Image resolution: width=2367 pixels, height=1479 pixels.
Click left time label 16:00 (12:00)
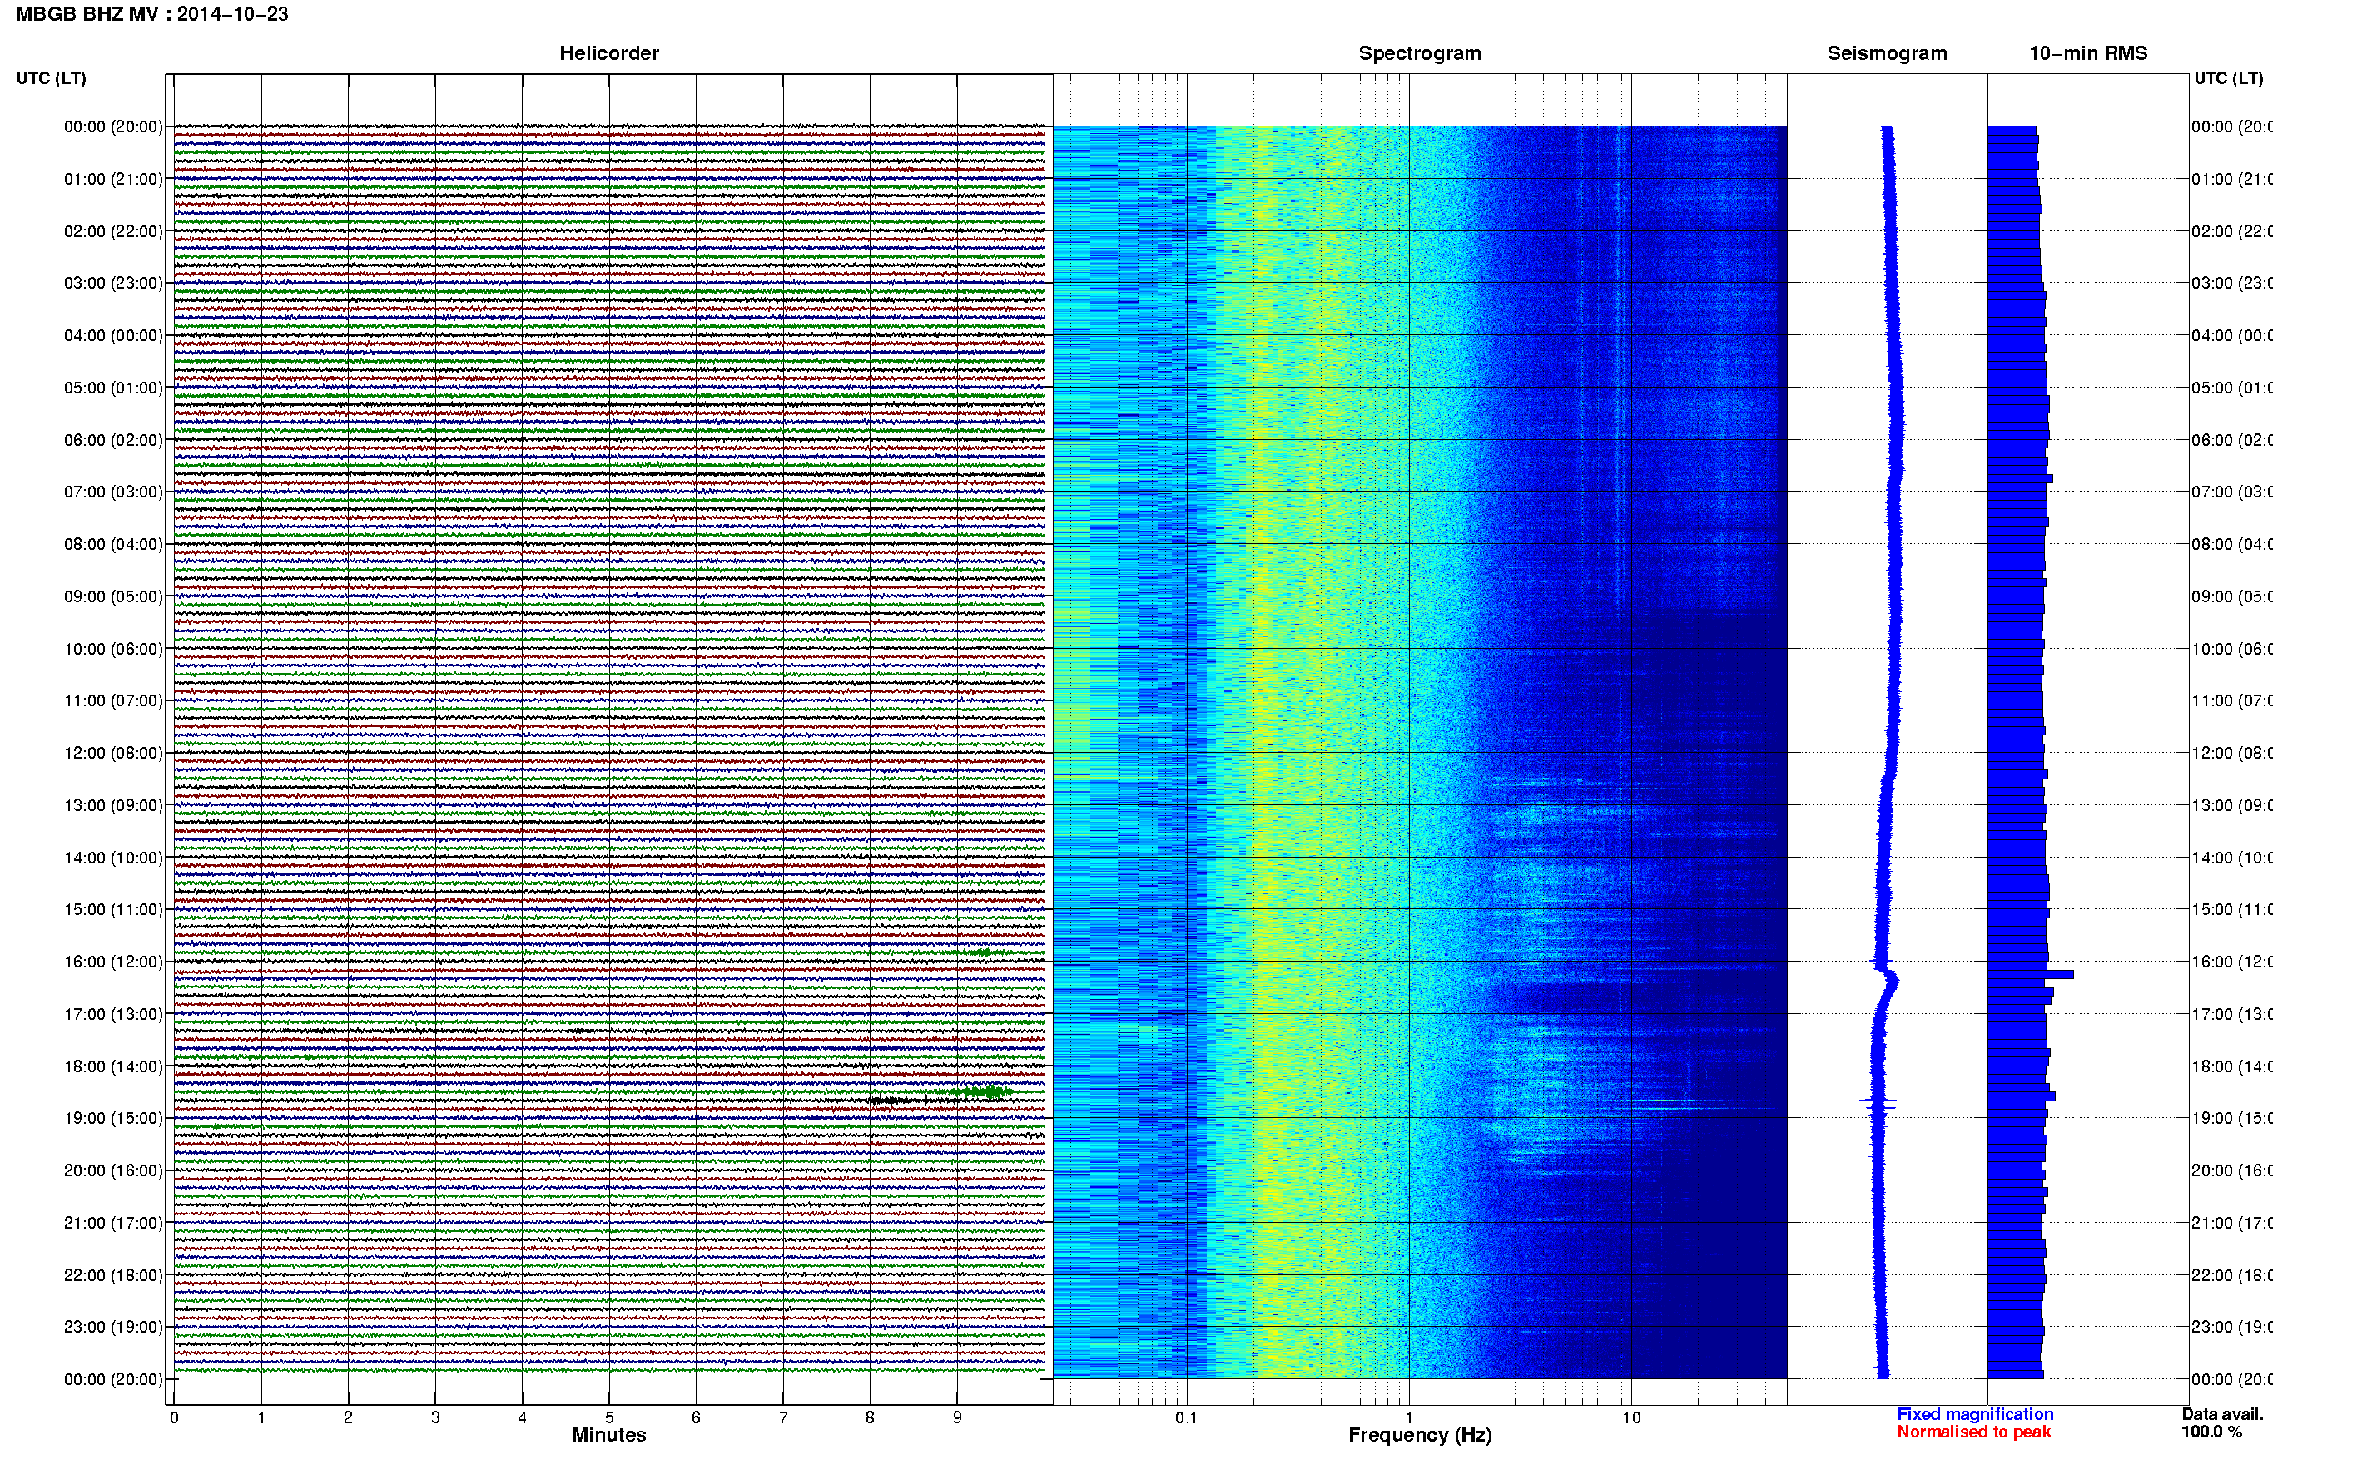point(112,962)
